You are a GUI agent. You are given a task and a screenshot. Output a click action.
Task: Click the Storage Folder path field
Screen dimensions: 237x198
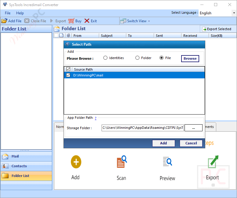tap(143, 128)
